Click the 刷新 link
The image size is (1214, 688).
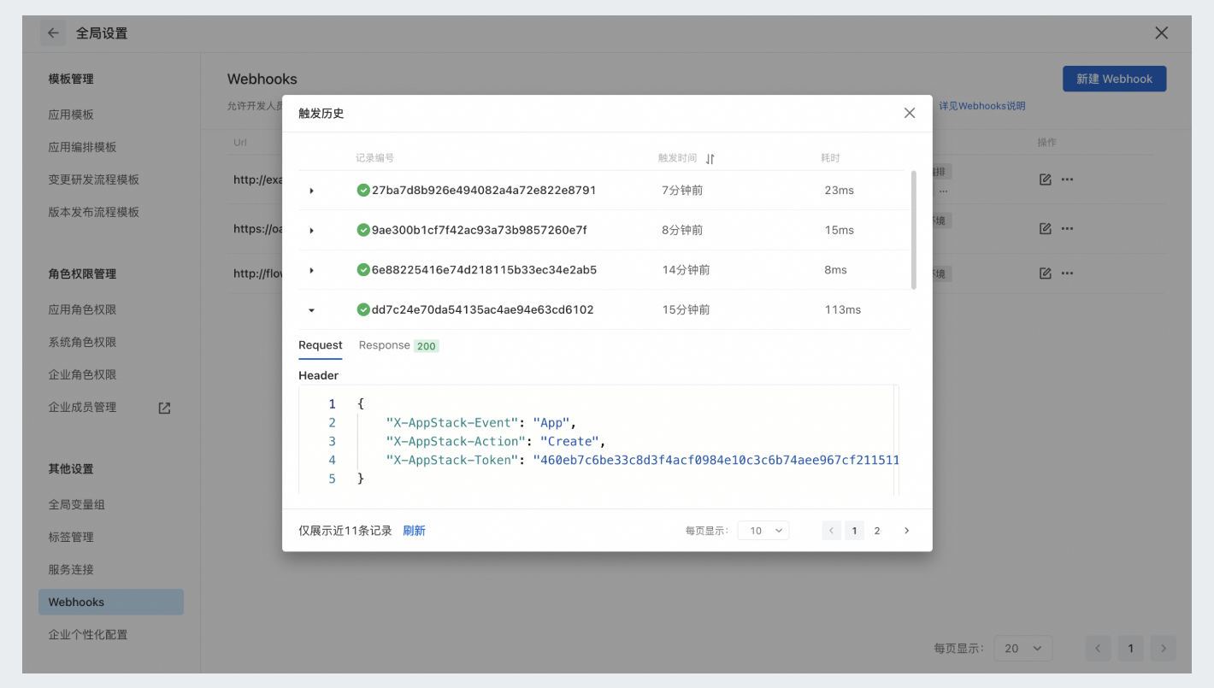click(414, 531)
